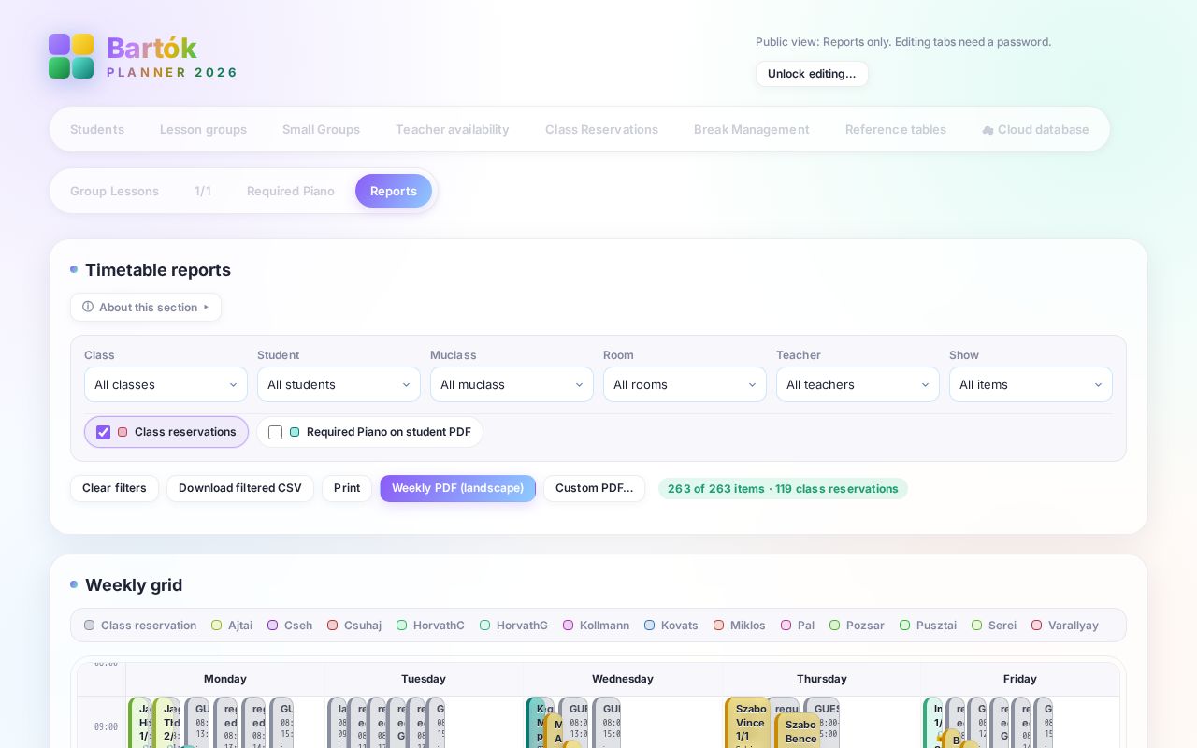Click the teal Required Piano color dot
This screenshot has width=1197, height=748.
[295, 432]
